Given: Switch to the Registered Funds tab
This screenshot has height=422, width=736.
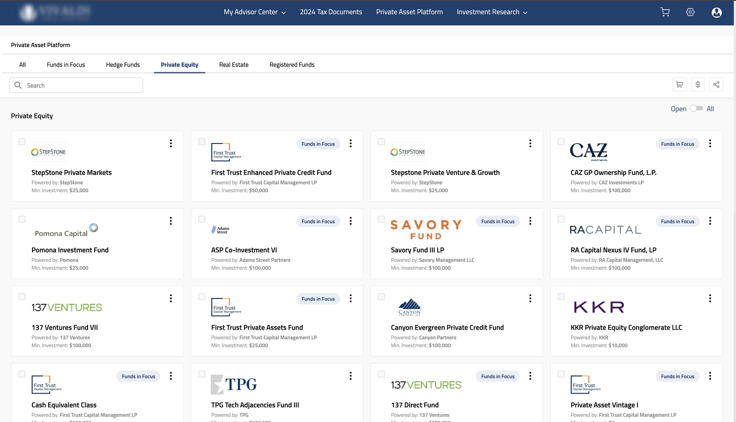Looking at the screenshot, I should pyautogui.click(x=292, y=65).
